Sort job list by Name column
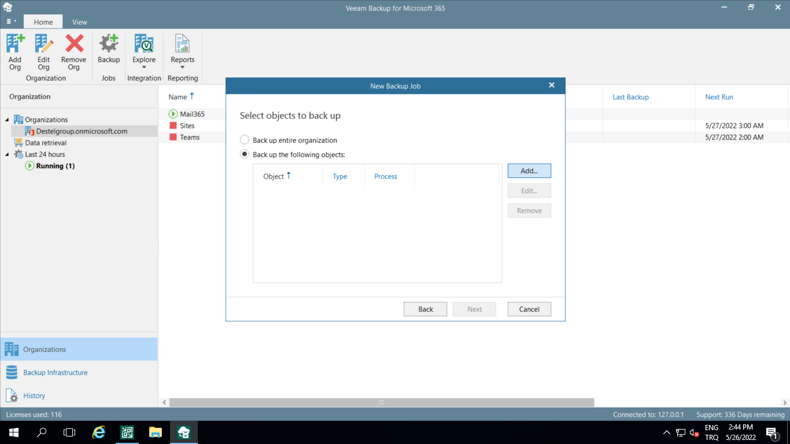Image resolution: width=790 pixels, height=444 pixels. [x=182, y=97]
